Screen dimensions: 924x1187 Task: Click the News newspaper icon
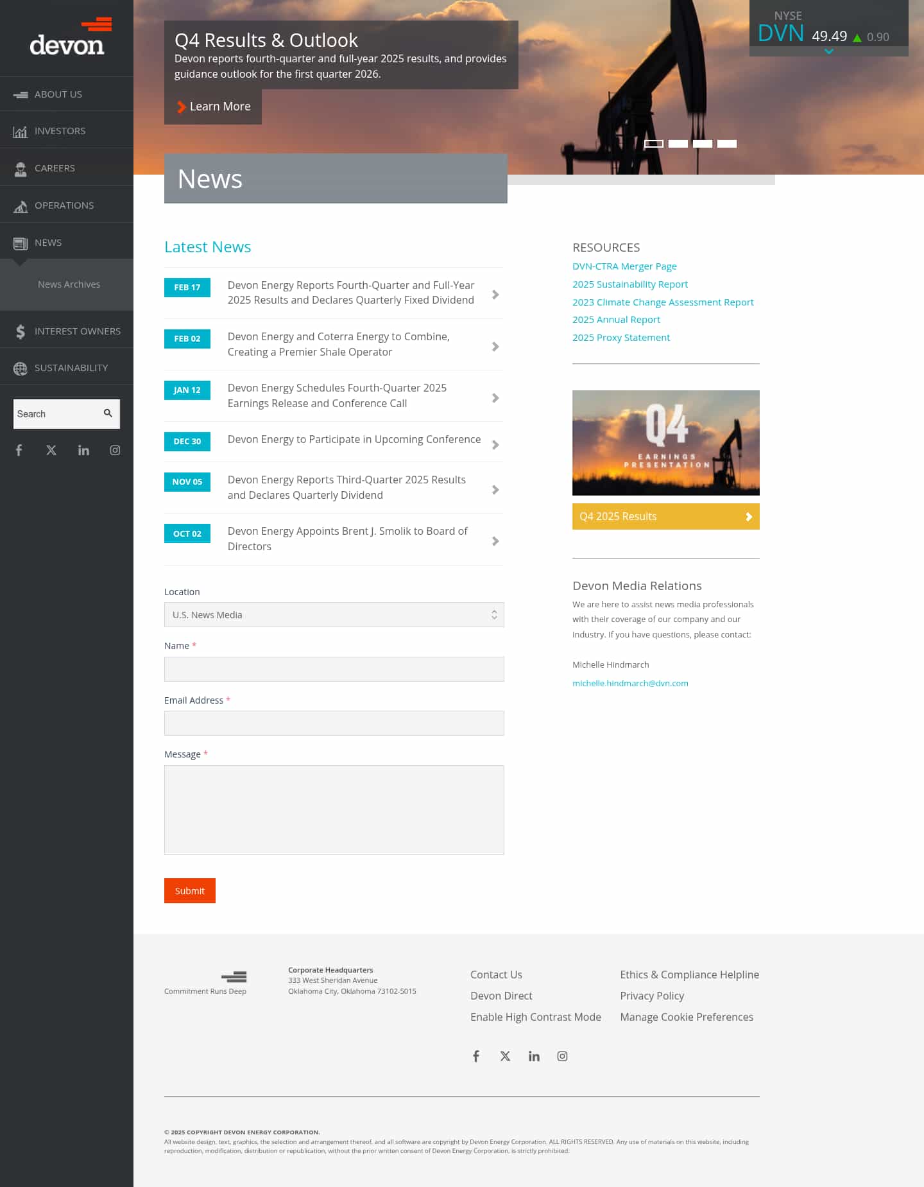point(21,243)
